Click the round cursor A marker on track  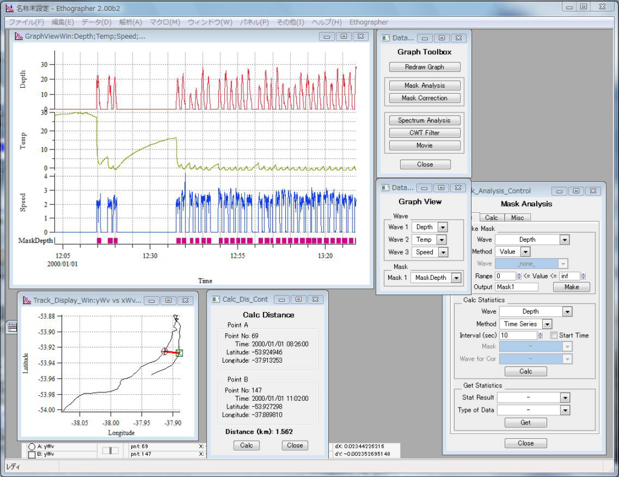coord(164,351)
